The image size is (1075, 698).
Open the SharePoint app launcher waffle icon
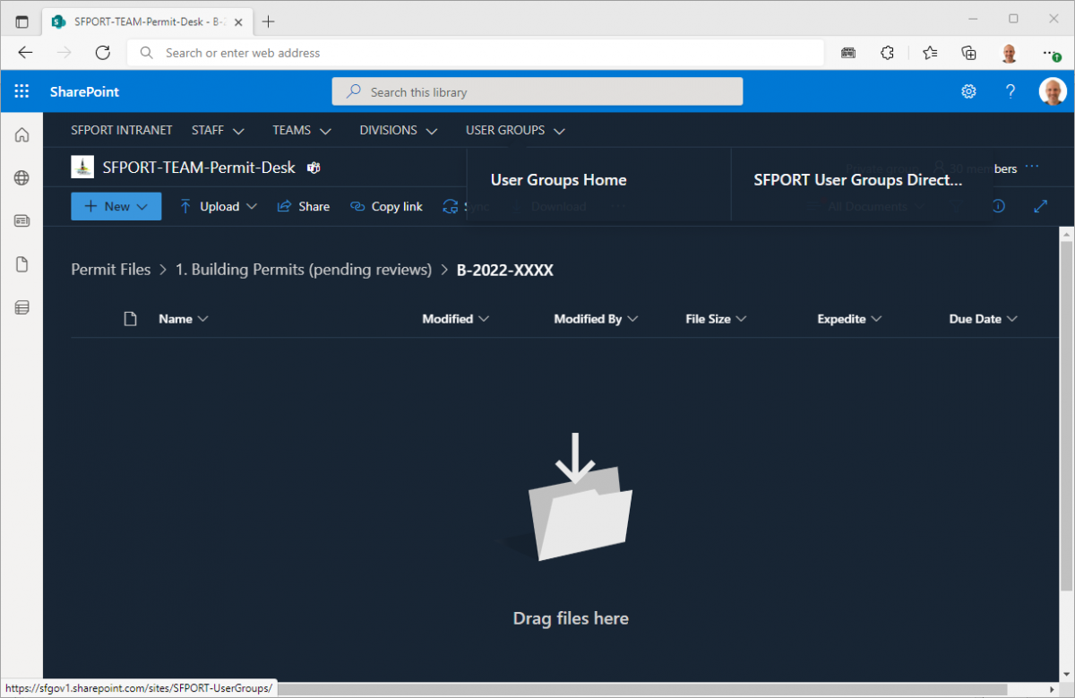click(x=21, y=90)
